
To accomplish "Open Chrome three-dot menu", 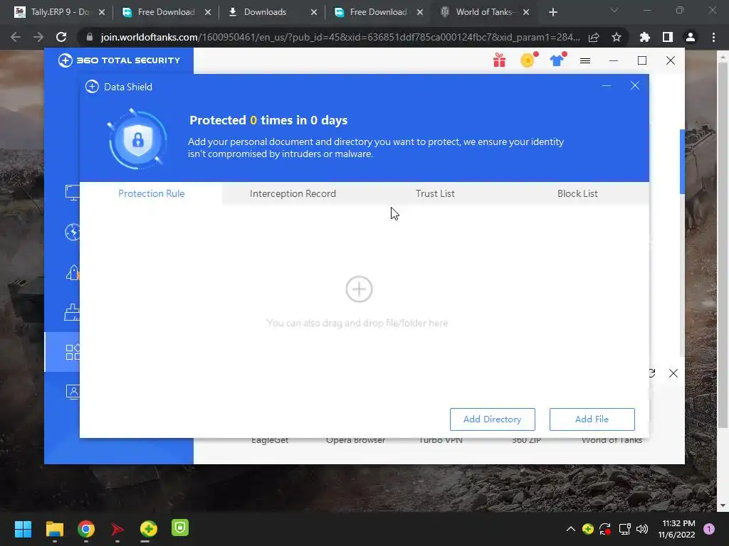I will click(713, 37).
